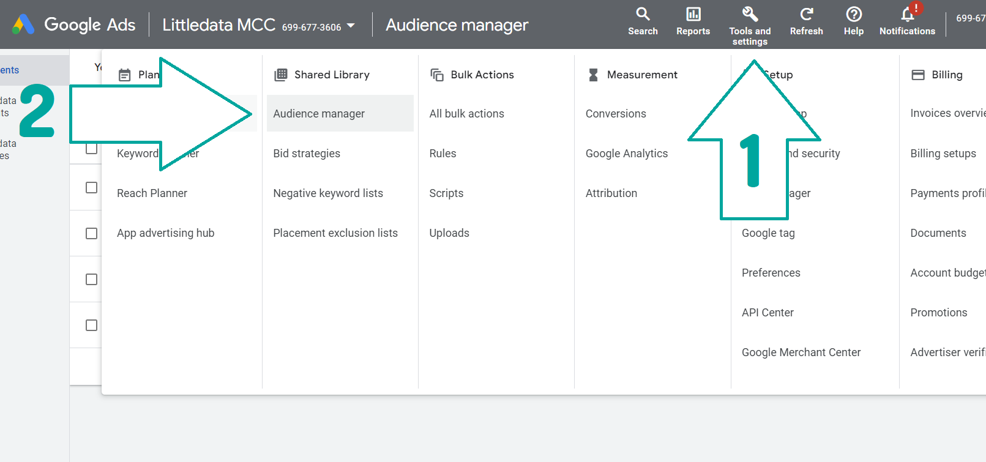
Task: Open Placement exclusion lists
Action: (x=335, y=233)
